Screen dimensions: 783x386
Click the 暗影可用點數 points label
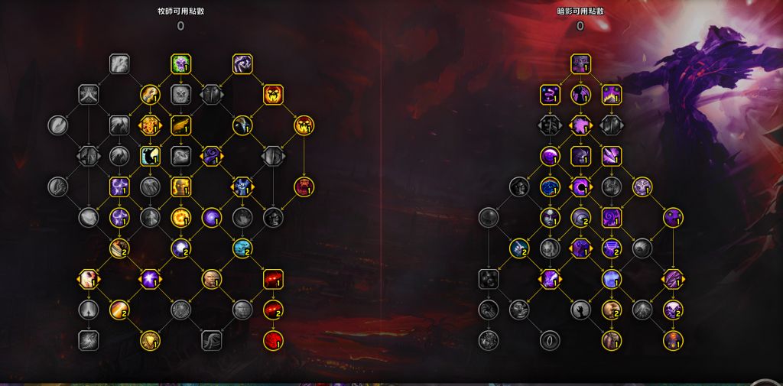(580, 11)
